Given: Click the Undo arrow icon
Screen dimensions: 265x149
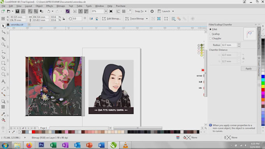Looking at the screenshot, I should coord(49,11).
